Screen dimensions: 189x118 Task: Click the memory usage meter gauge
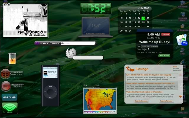[6, 86]
